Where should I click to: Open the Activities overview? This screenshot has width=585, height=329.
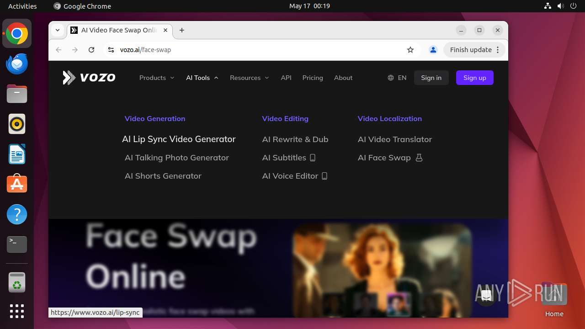22,6
